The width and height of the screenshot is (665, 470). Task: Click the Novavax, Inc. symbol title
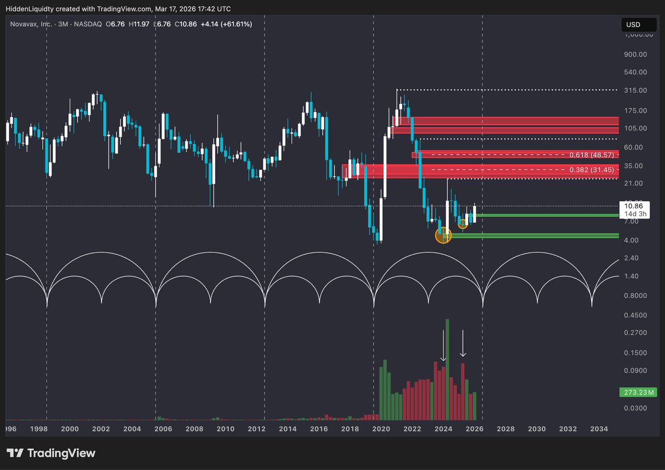31,24
